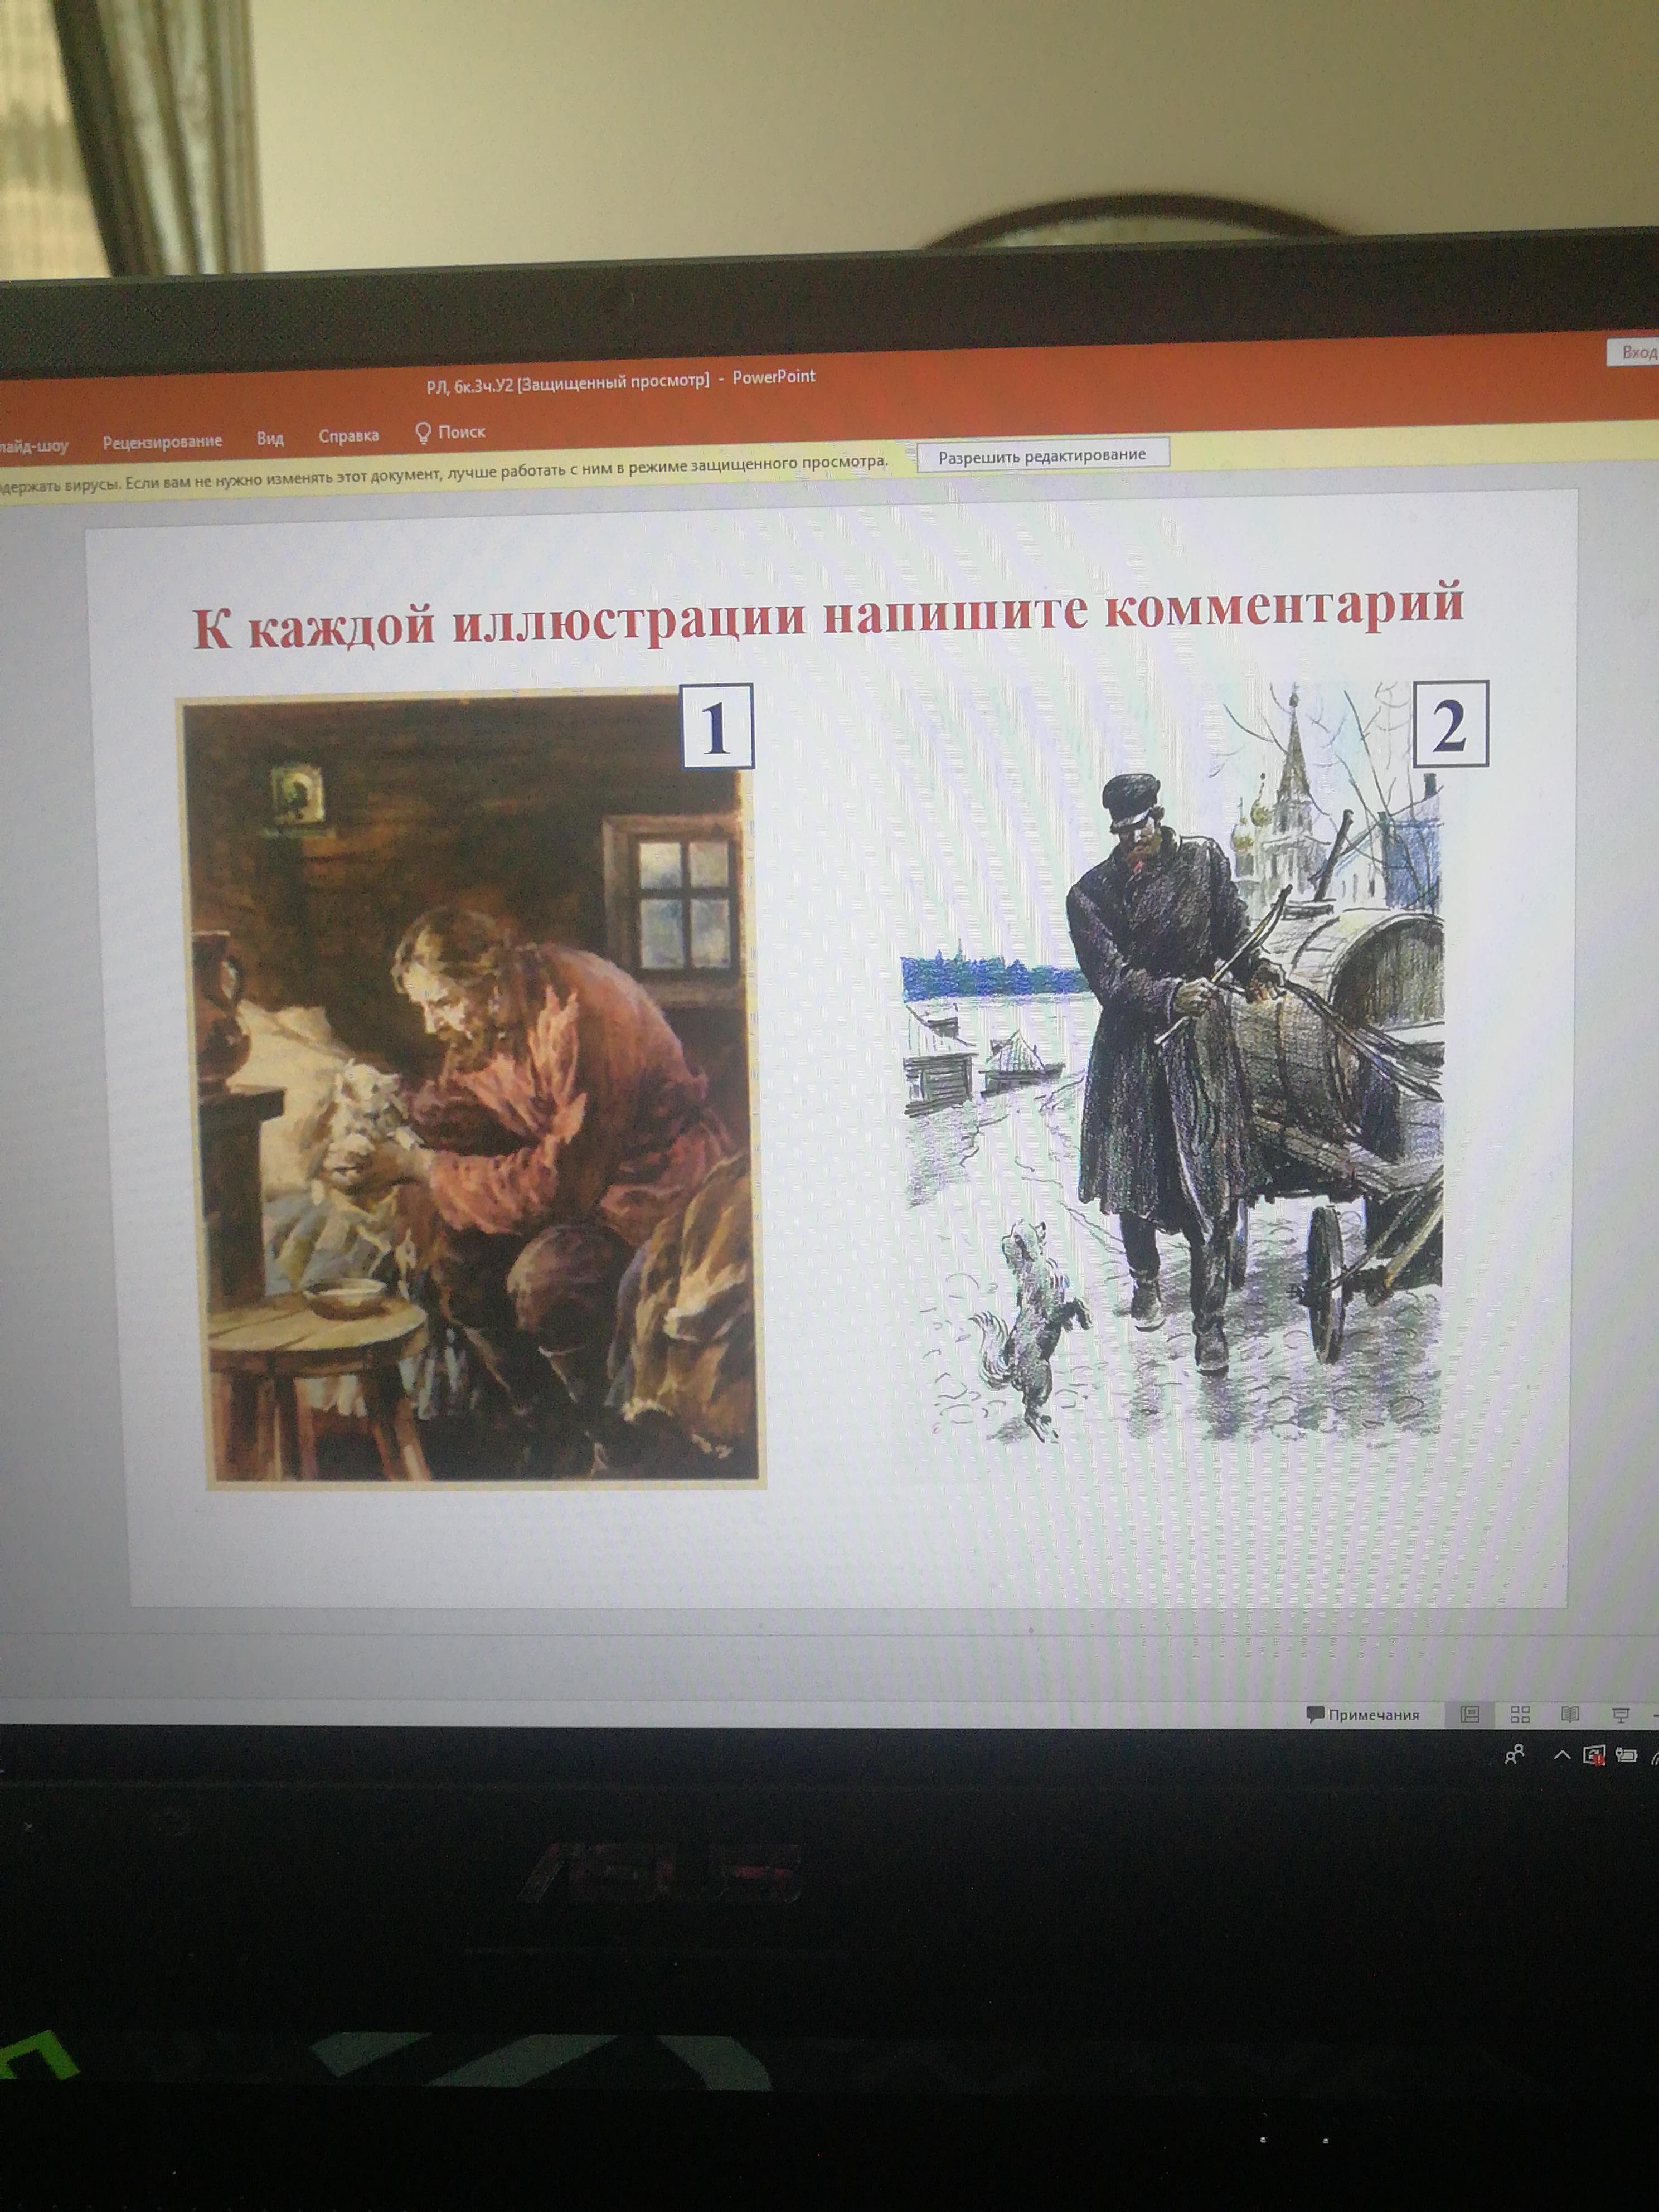Click the number 1 label box

coord(716,727)
